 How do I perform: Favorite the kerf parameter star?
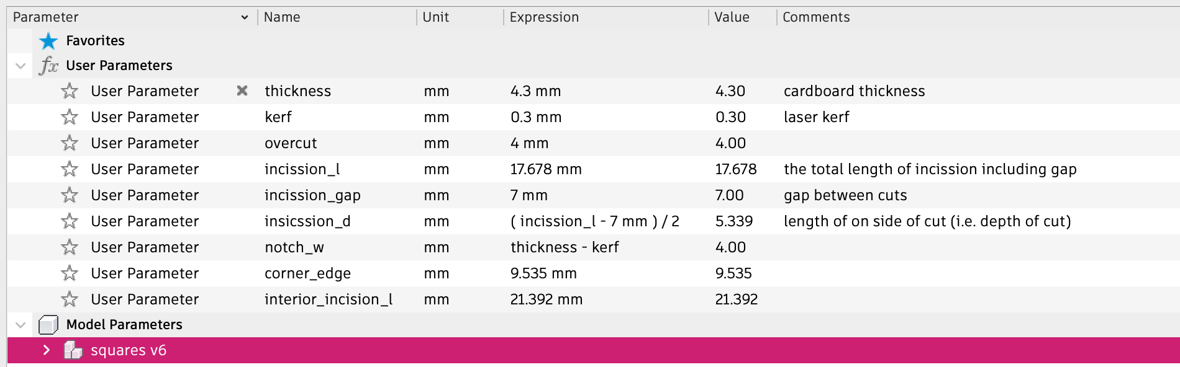click(x=70, y=117)
